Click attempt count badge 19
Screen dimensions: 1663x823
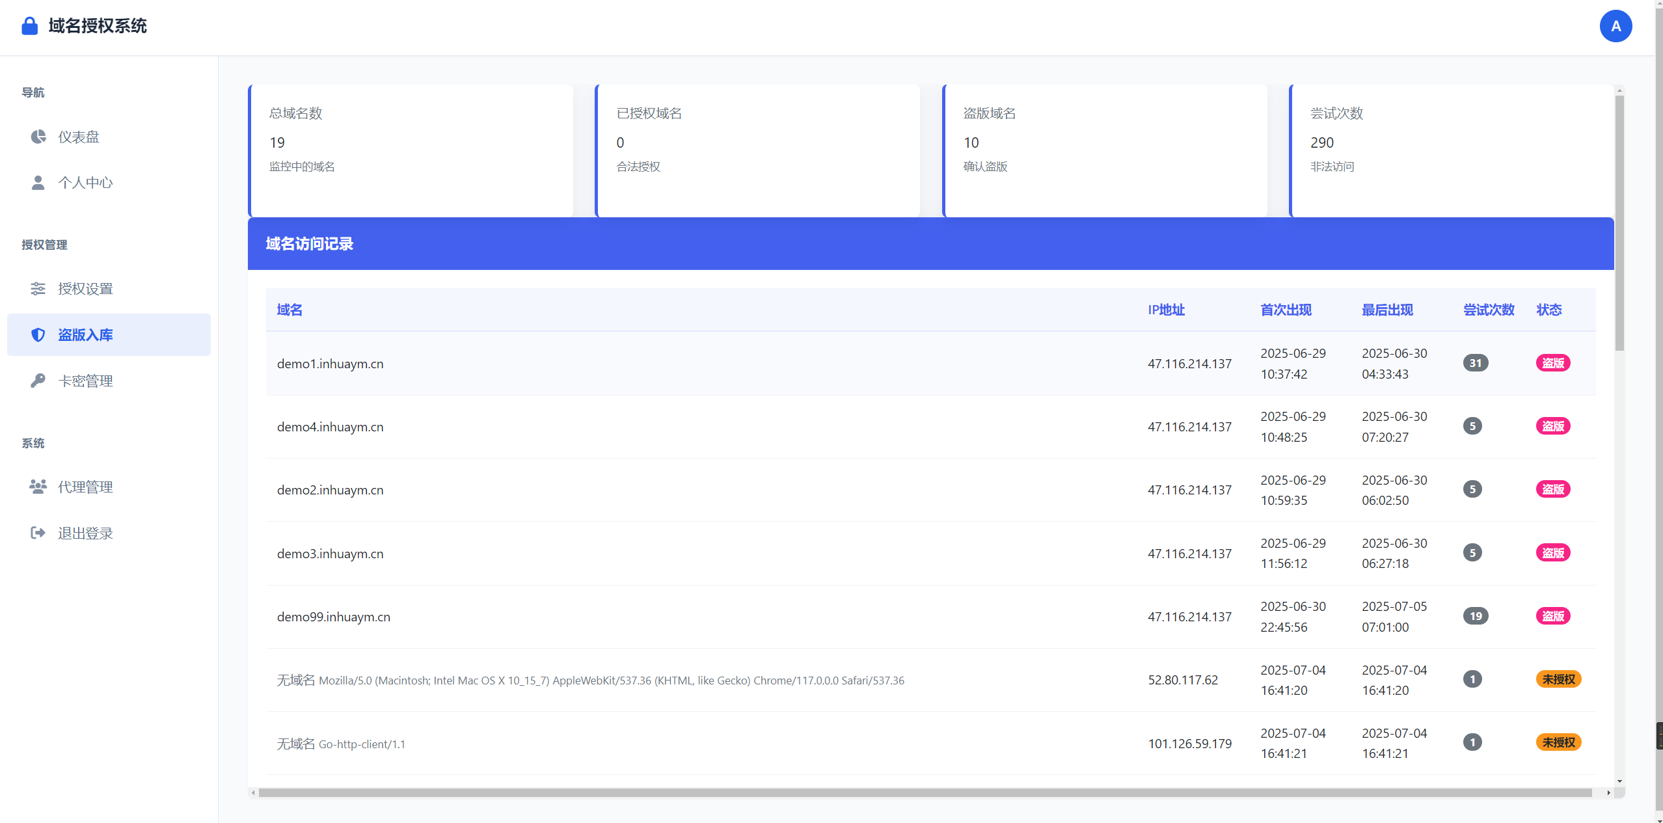1476,616
